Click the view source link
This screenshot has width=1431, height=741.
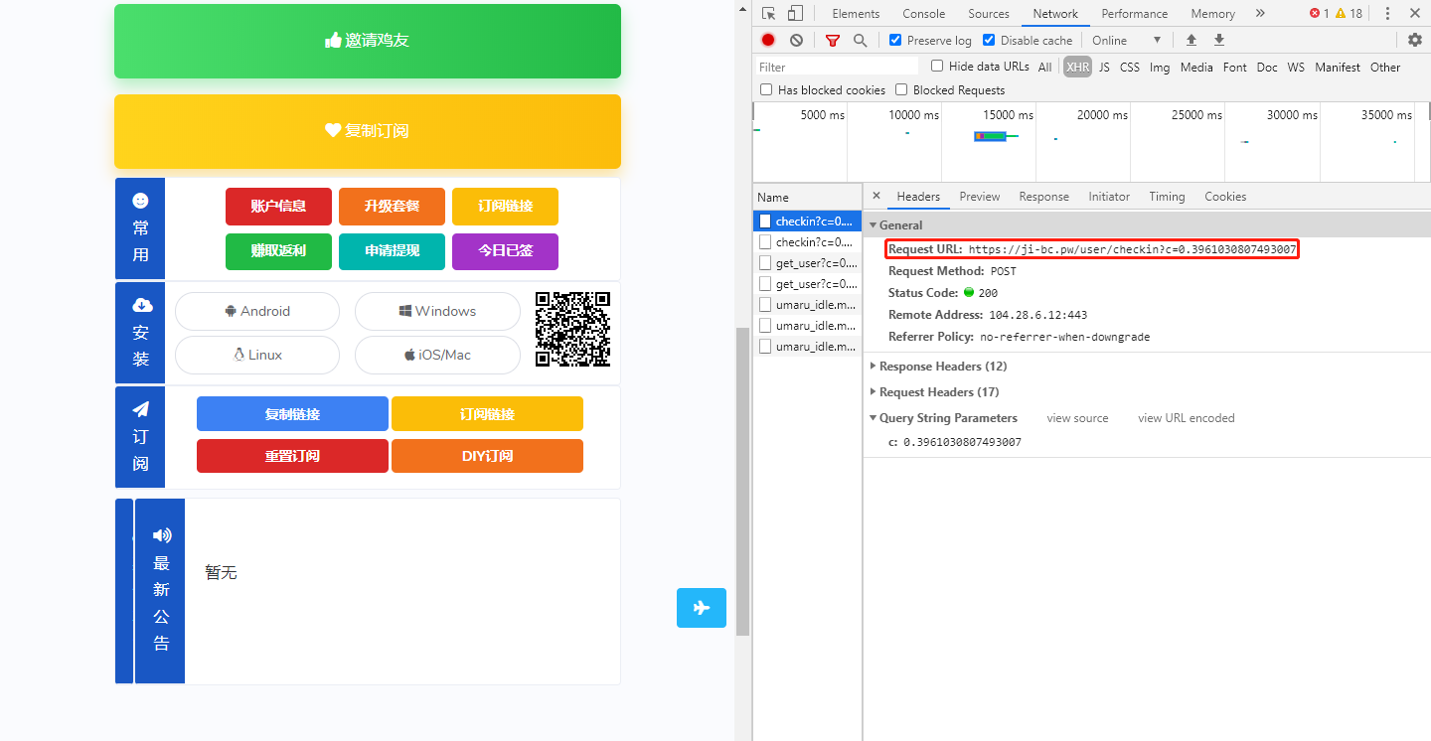pos(1077,418)
